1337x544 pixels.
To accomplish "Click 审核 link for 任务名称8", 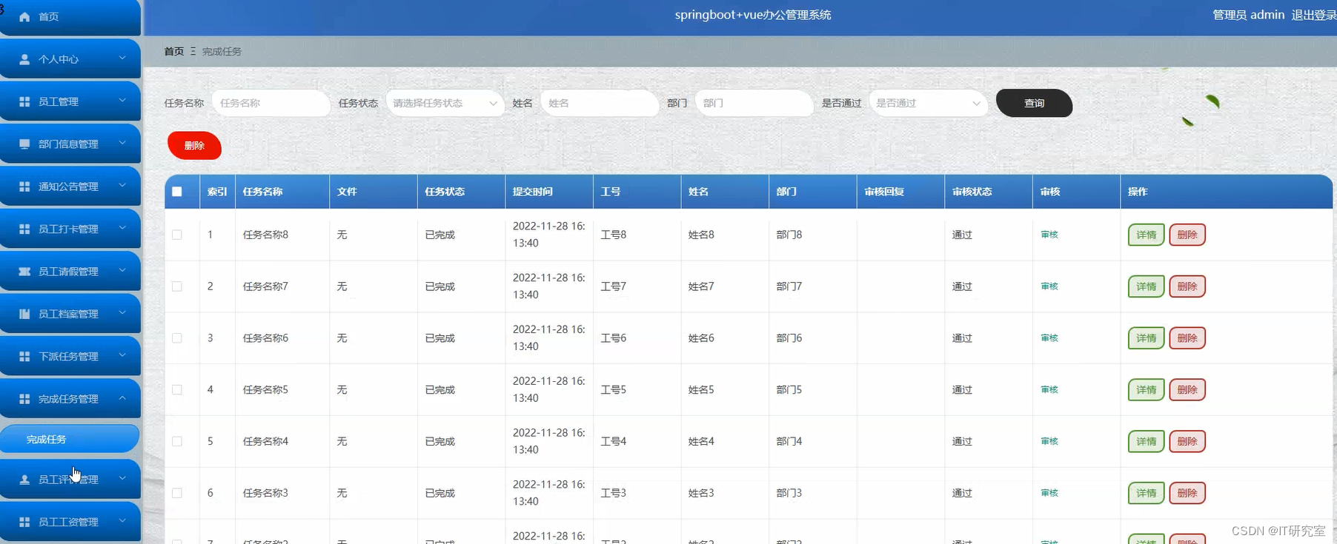I will (1049, 235).
